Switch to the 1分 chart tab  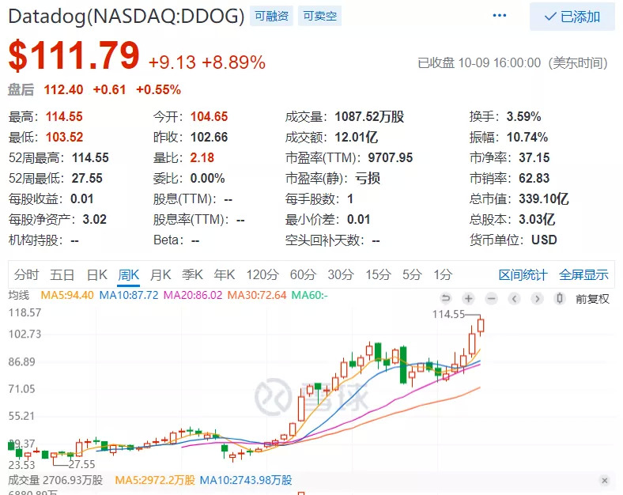point(443,274)
